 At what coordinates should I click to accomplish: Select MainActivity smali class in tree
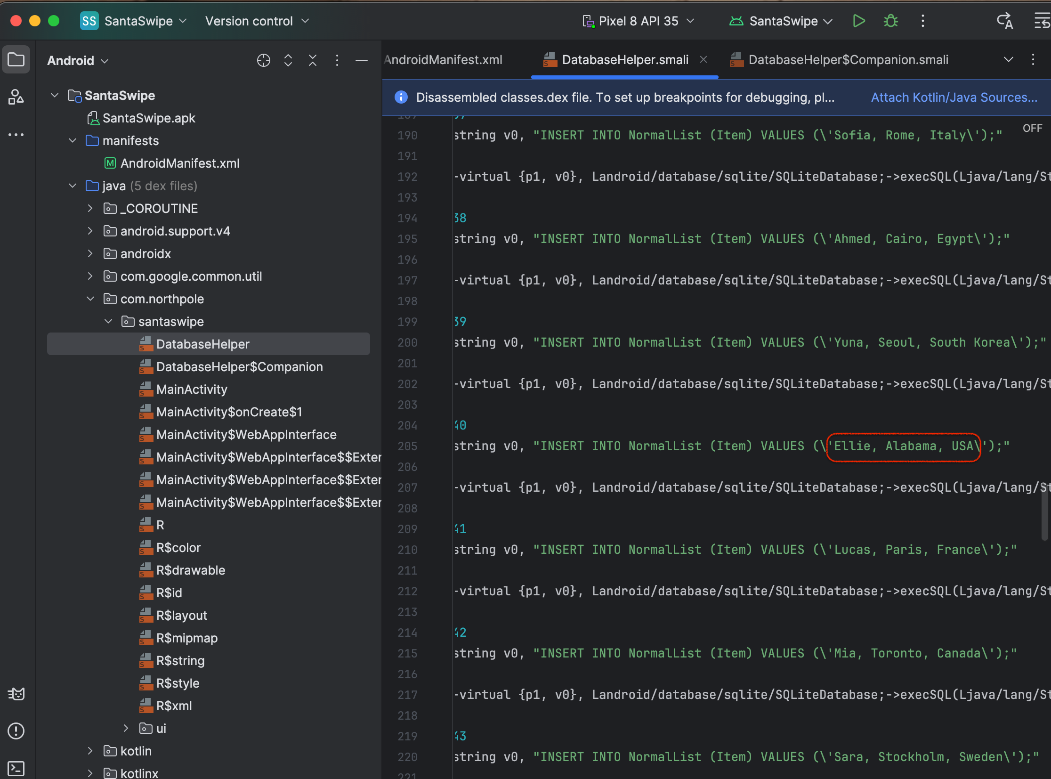pos(184,389)
